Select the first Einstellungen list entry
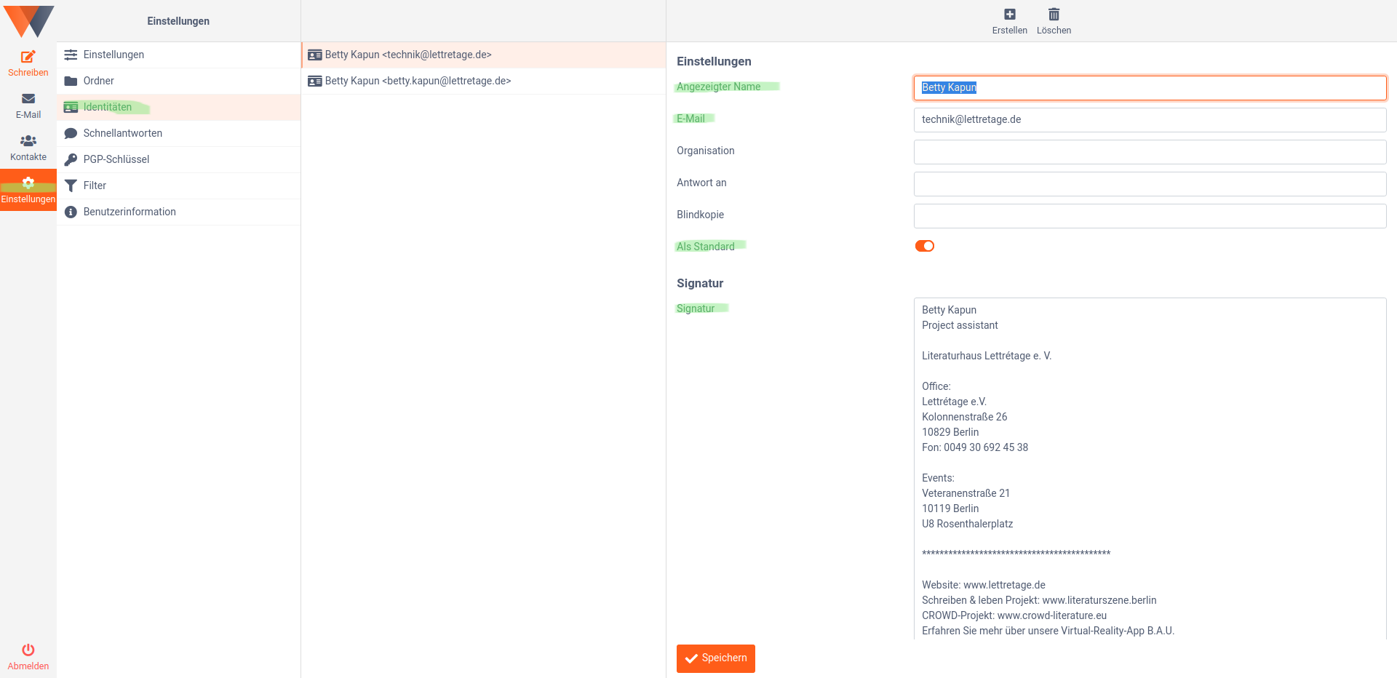Screen dimensions: 1397x678 point(113,55)
